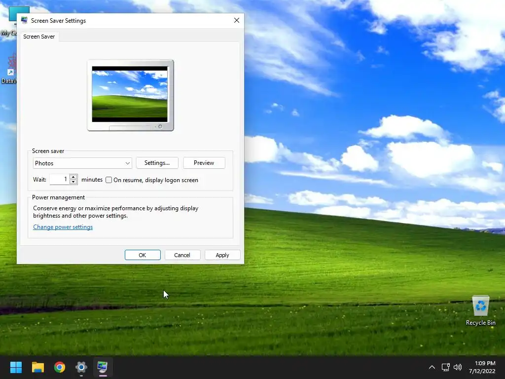Open the Settings gear on the taskbar

81,367
